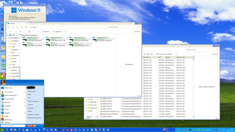Screen dimensions: 235x132
Task: Open Windows biztonság from Start menu
Action: [x=13, y=99]
